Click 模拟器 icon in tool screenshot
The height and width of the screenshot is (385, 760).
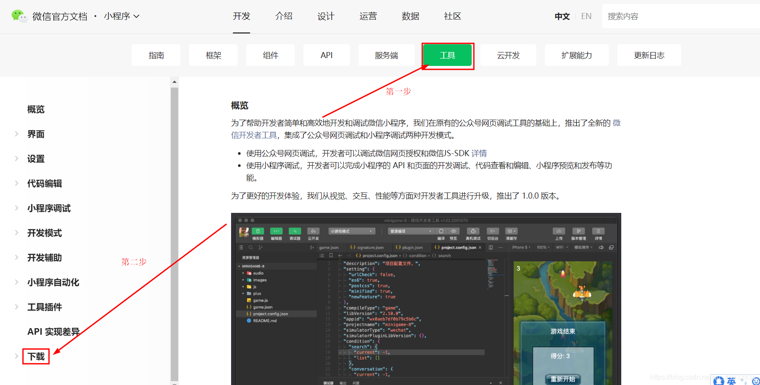click(258, 231)
